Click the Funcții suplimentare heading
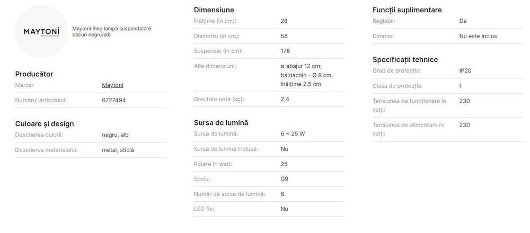 407,10
